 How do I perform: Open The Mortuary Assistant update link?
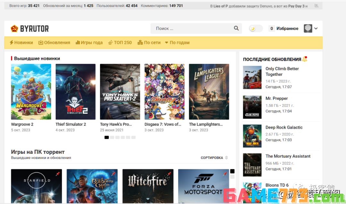[288, 156]
